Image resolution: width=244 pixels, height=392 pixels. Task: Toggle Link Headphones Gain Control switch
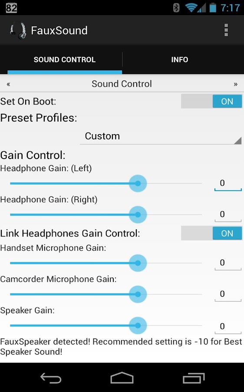(x=211, y=233)
